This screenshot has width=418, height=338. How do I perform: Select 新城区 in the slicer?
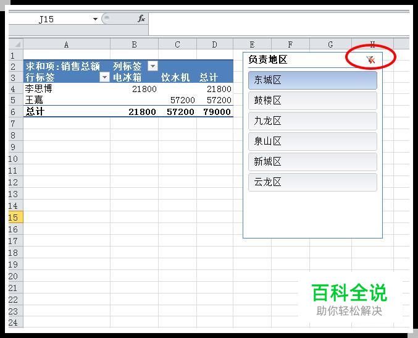[312, 162]
